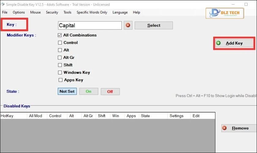Open the Mouse menu

click(x=35, y=12)
